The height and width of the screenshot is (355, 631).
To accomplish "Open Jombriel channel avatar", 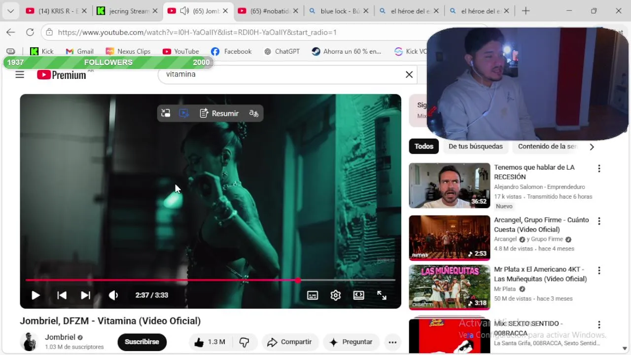I will [x=29, y=342].
